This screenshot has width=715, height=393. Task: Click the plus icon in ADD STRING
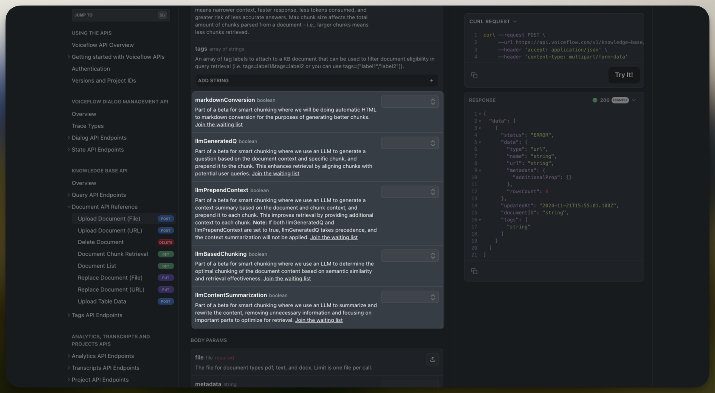431,81
